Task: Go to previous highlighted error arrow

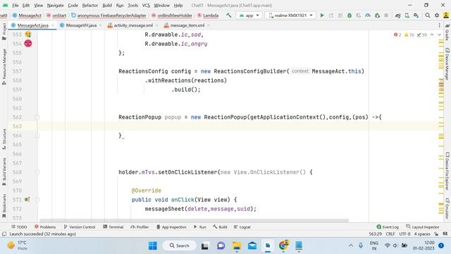Action: [432, 35]
